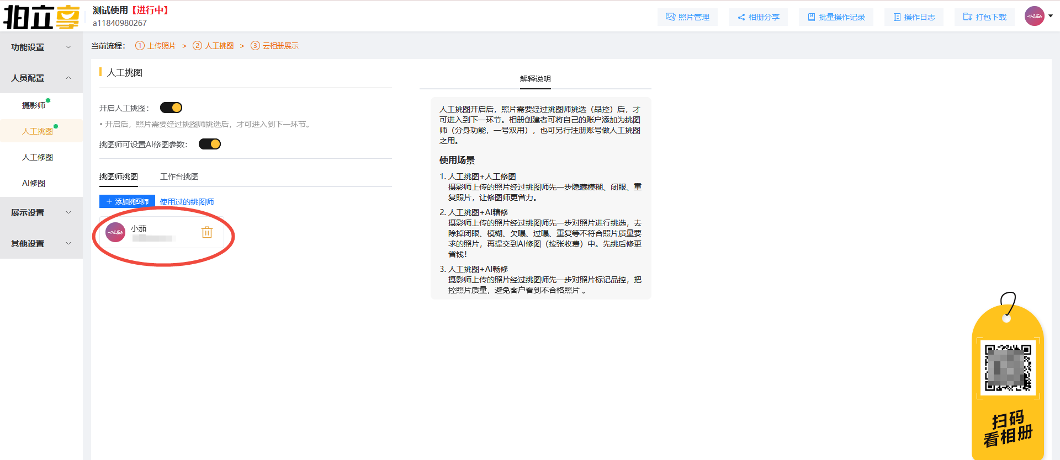This screenshot has width=1060, height=460.
Task: Toggle 挑图师可设置AI修图参数 switch
Action: 210,144
